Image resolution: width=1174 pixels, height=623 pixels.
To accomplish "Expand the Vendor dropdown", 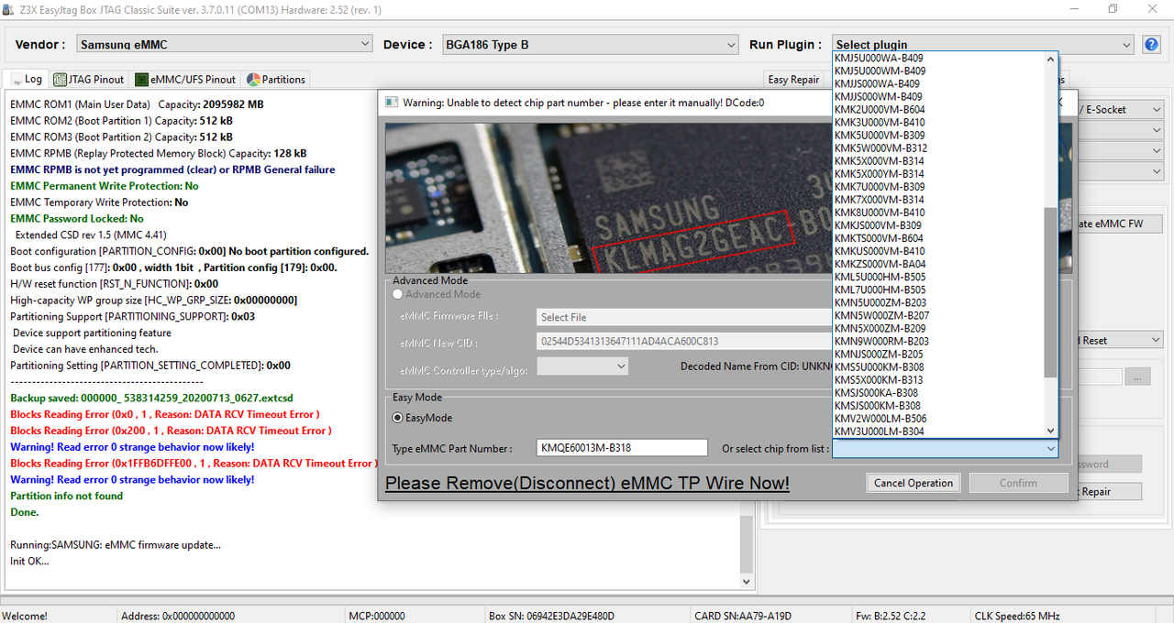I will click(x=223, y=44).
